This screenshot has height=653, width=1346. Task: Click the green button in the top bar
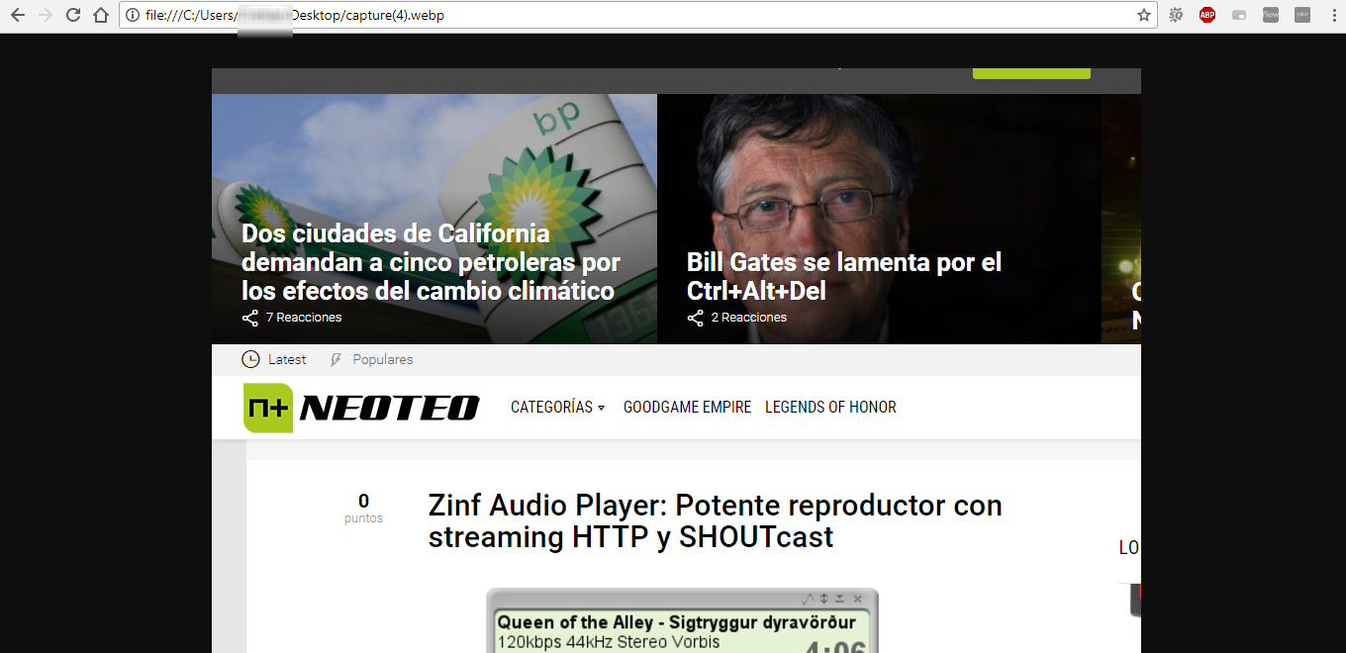coord(1031,73)
